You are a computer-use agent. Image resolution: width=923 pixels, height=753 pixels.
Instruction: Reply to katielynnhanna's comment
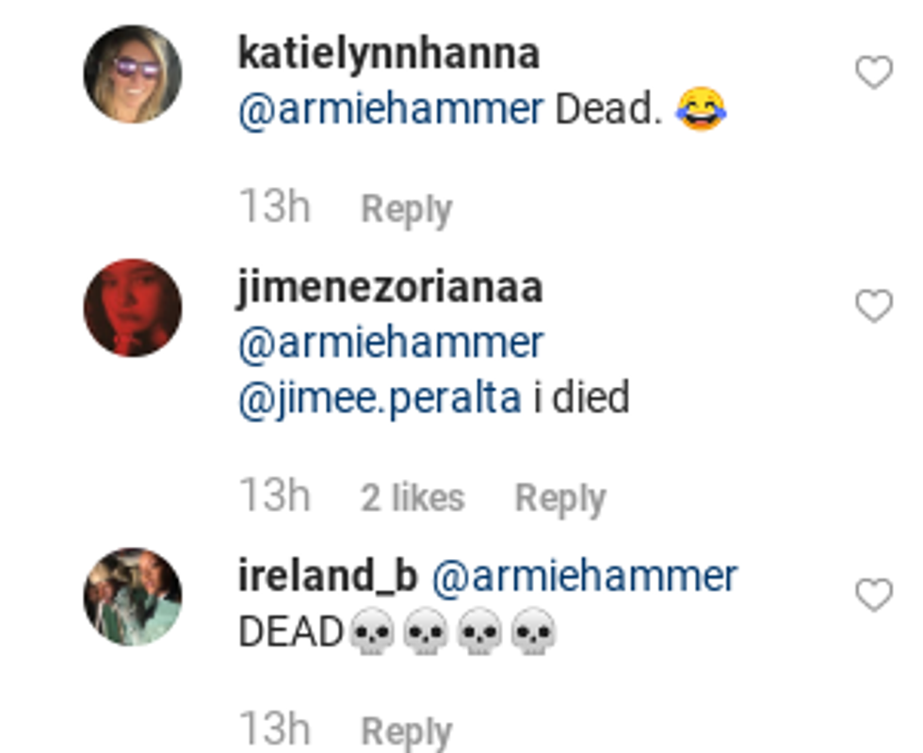(x=406, y=209)
